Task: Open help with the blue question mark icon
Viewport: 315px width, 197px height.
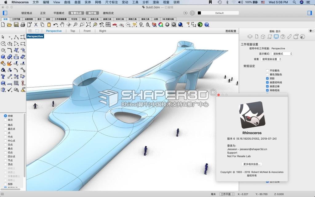Action: 207,25
